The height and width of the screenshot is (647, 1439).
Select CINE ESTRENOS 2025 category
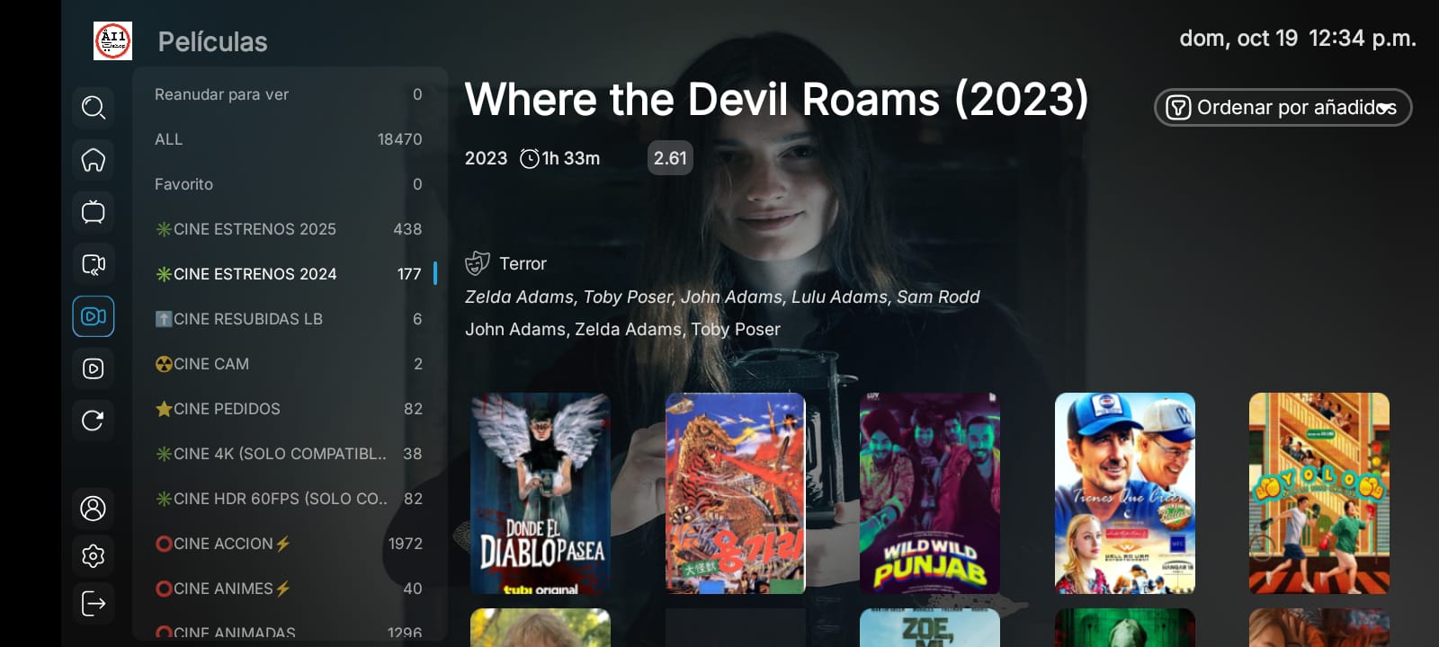click(x=289, y=229)
